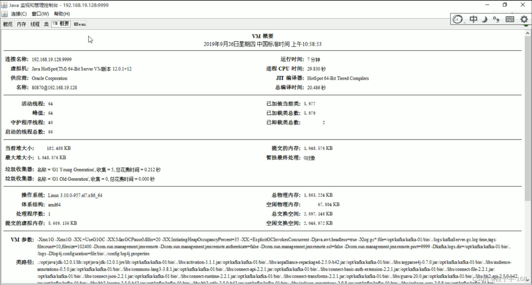Click the HotSpot 64-Bit Tiered Compilers value
The width and height of the screenshot is (532, 285).
tap(338, 78)
